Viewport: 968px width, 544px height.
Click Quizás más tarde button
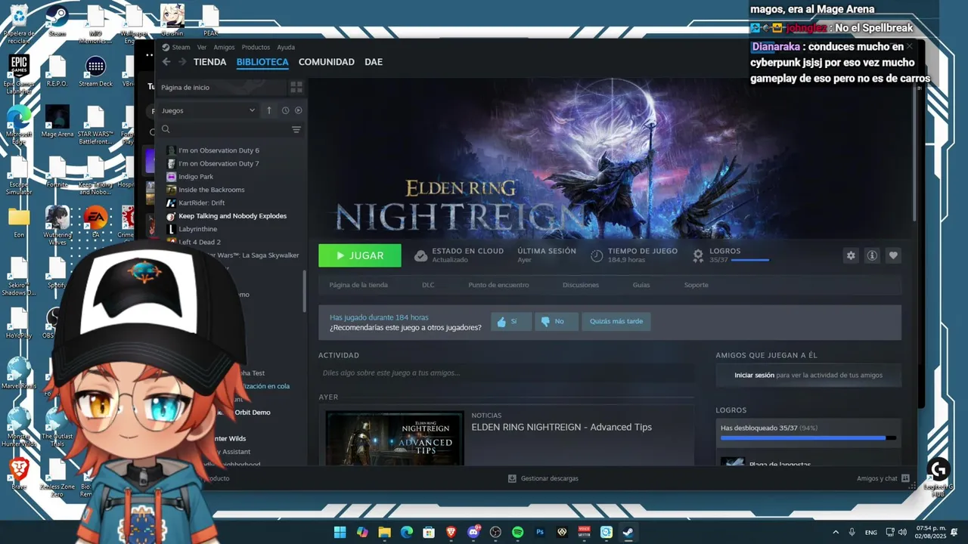tap(616, 321)
